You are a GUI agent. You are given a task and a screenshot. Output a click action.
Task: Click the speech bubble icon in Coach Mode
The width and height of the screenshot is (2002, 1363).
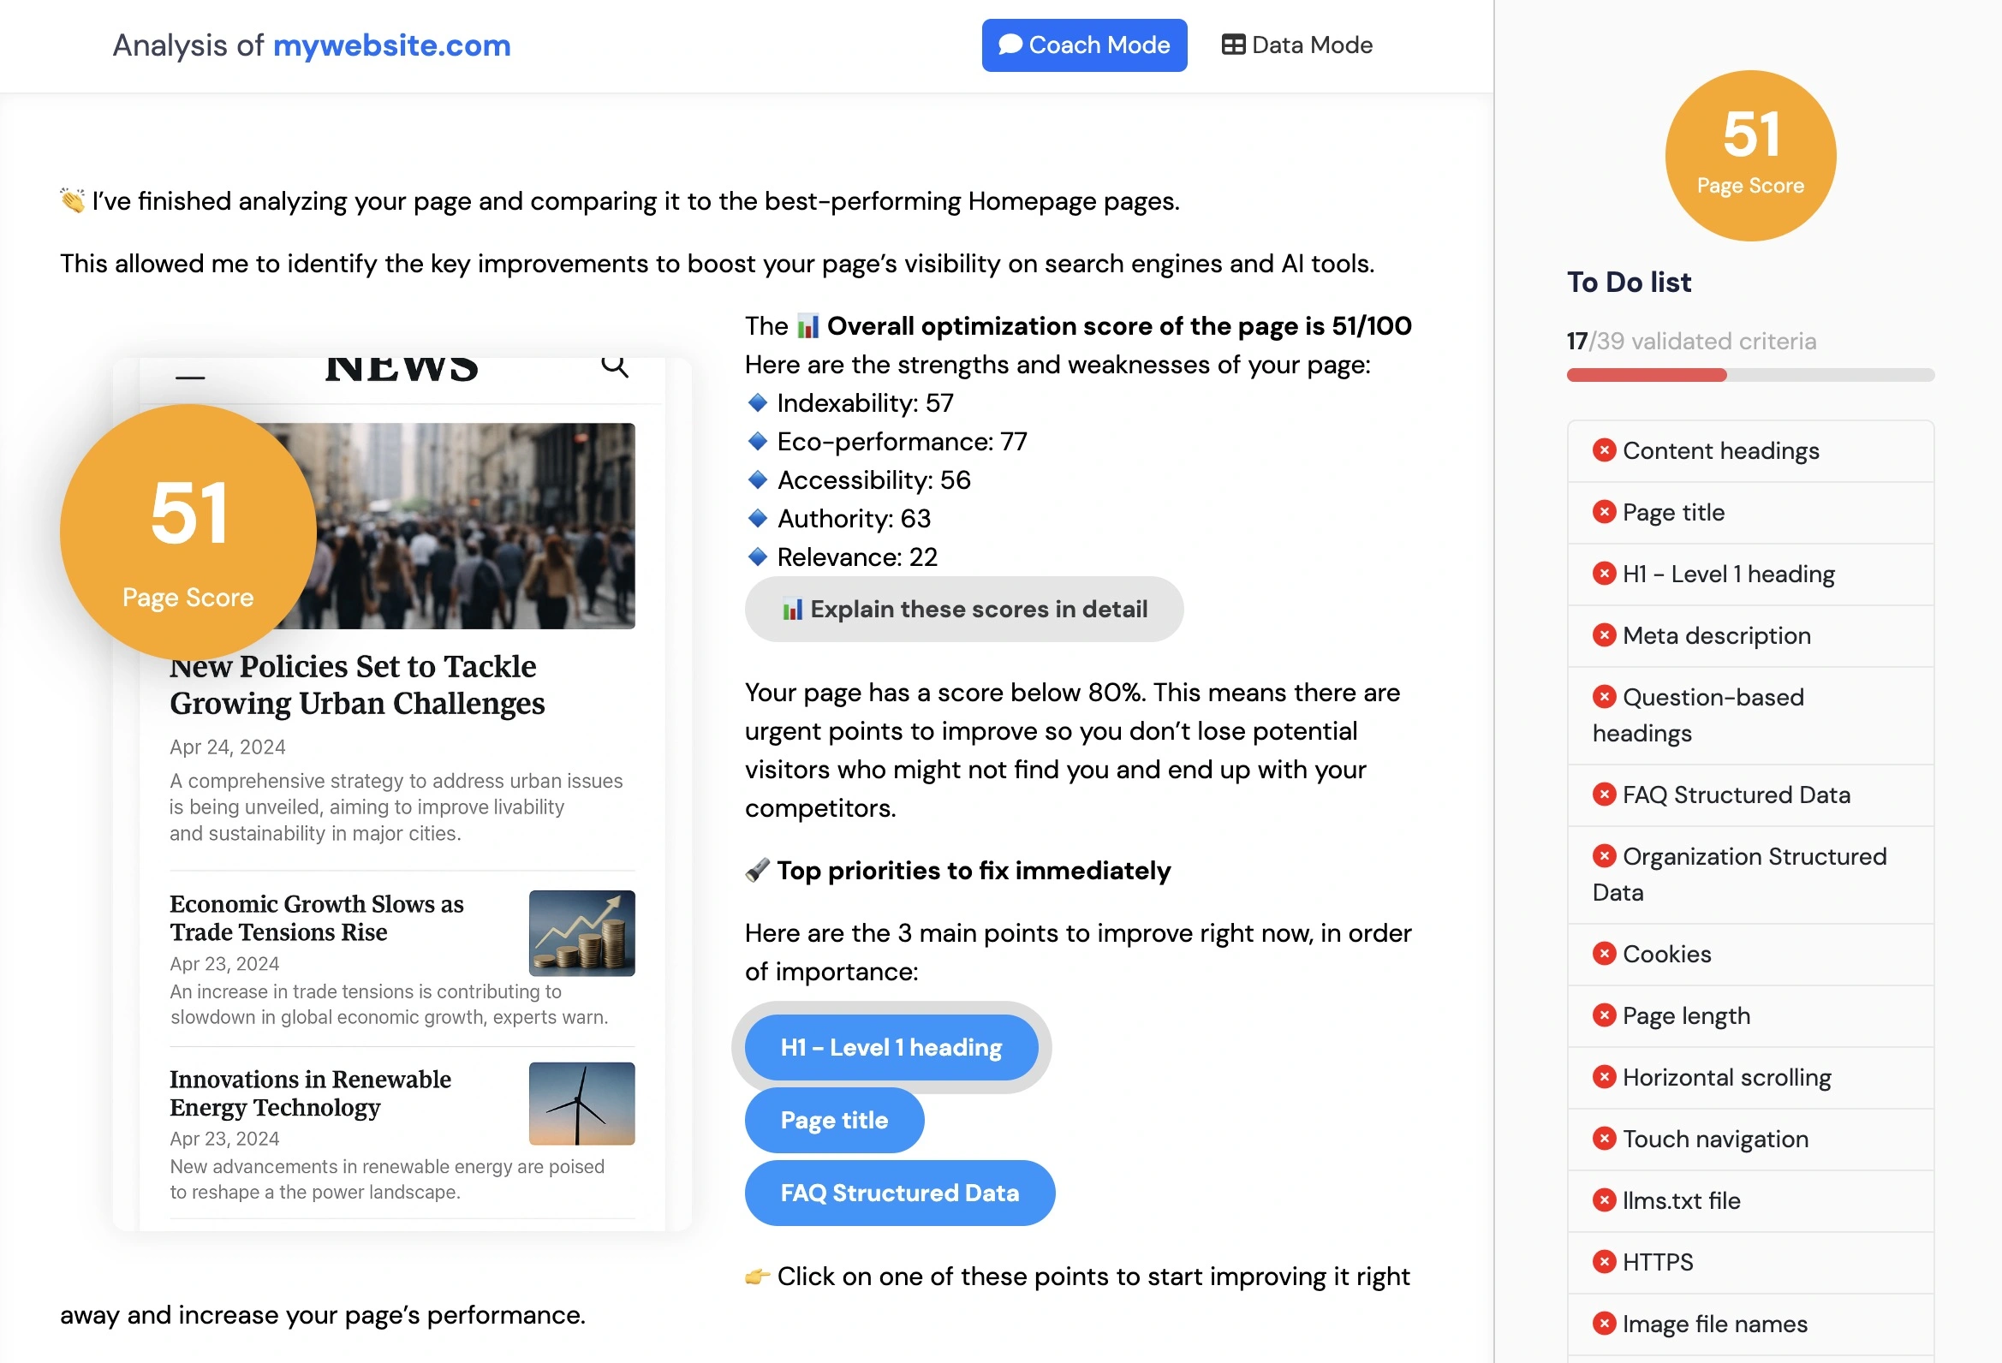point(1010,45)
